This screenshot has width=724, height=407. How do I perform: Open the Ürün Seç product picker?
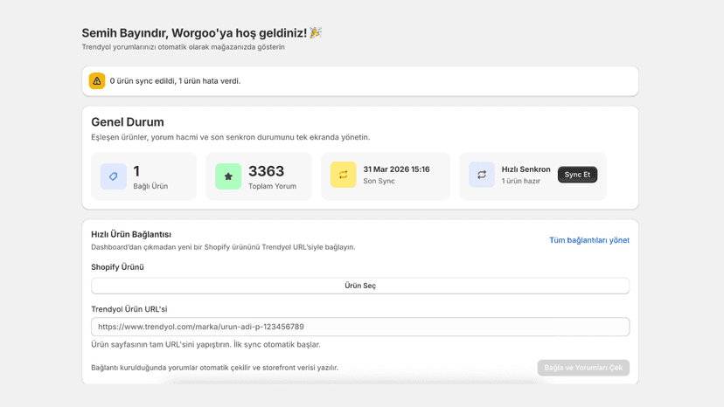360,286
